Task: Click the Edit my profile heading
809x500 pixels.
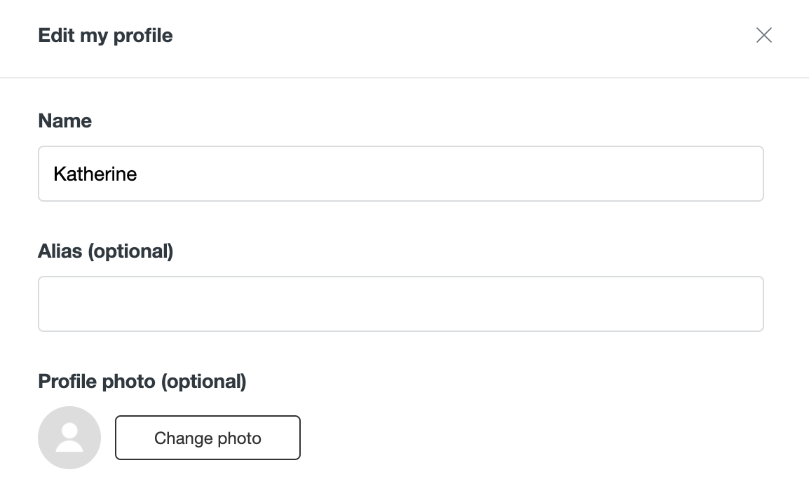Action: [x=105, y=36]
